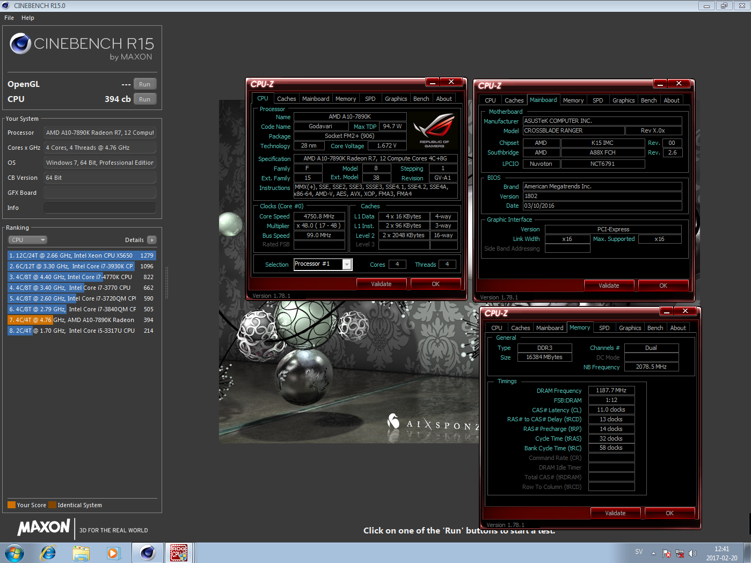This screenshot has height=563, width=751.
Task: Click Validate in the CPU tab window
Action: [x=381, y=284]
